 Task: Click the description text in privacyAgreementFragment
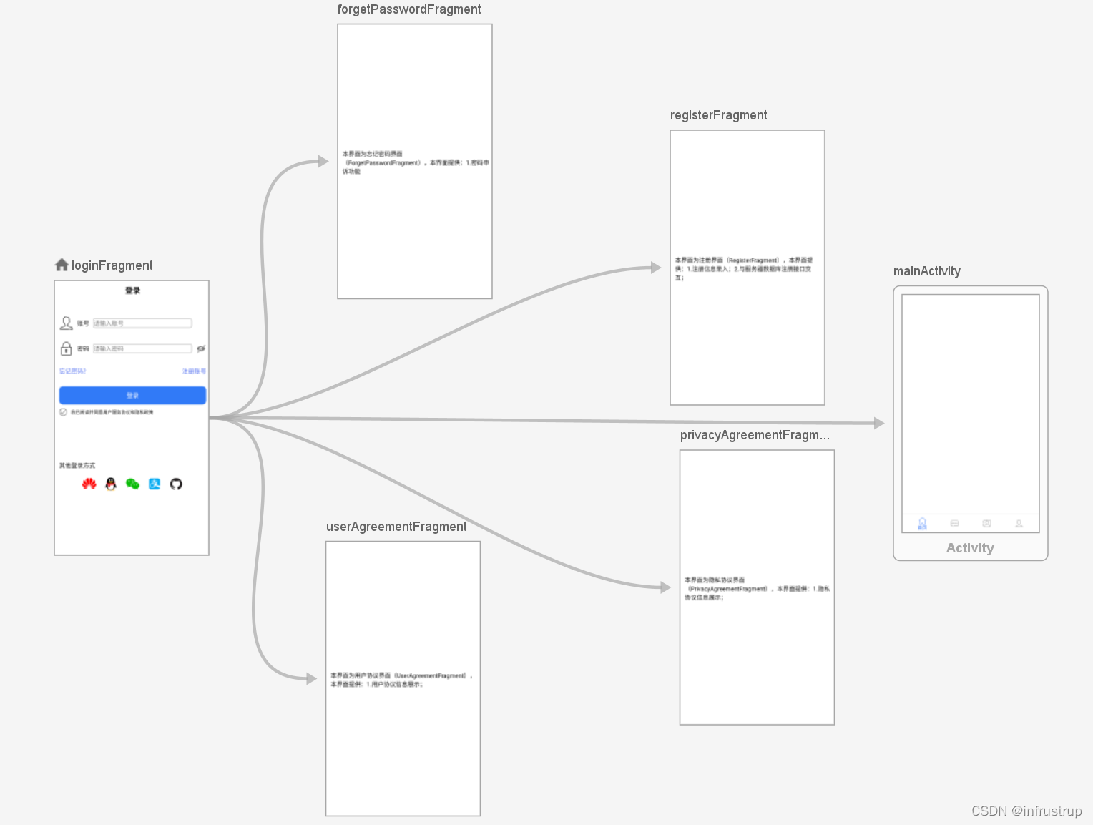point(758,589)
